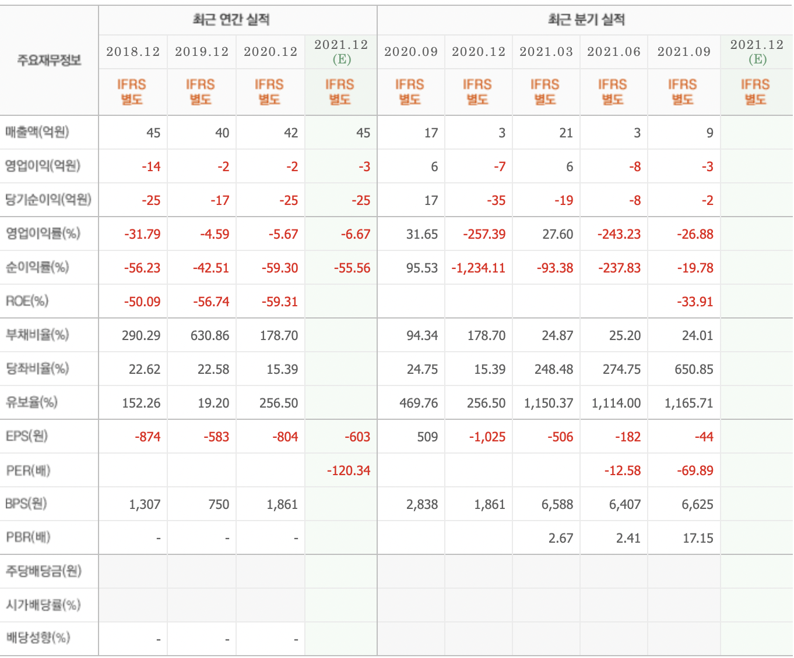Click the revenue value 21 for 2021.03
Image resolution: width=794 pixels, height=658 pixels.
(x=566, y=133)
